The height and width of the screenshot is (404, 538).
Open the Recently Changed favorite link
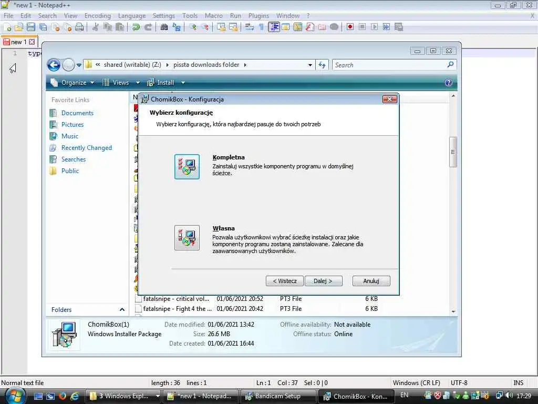87,148
